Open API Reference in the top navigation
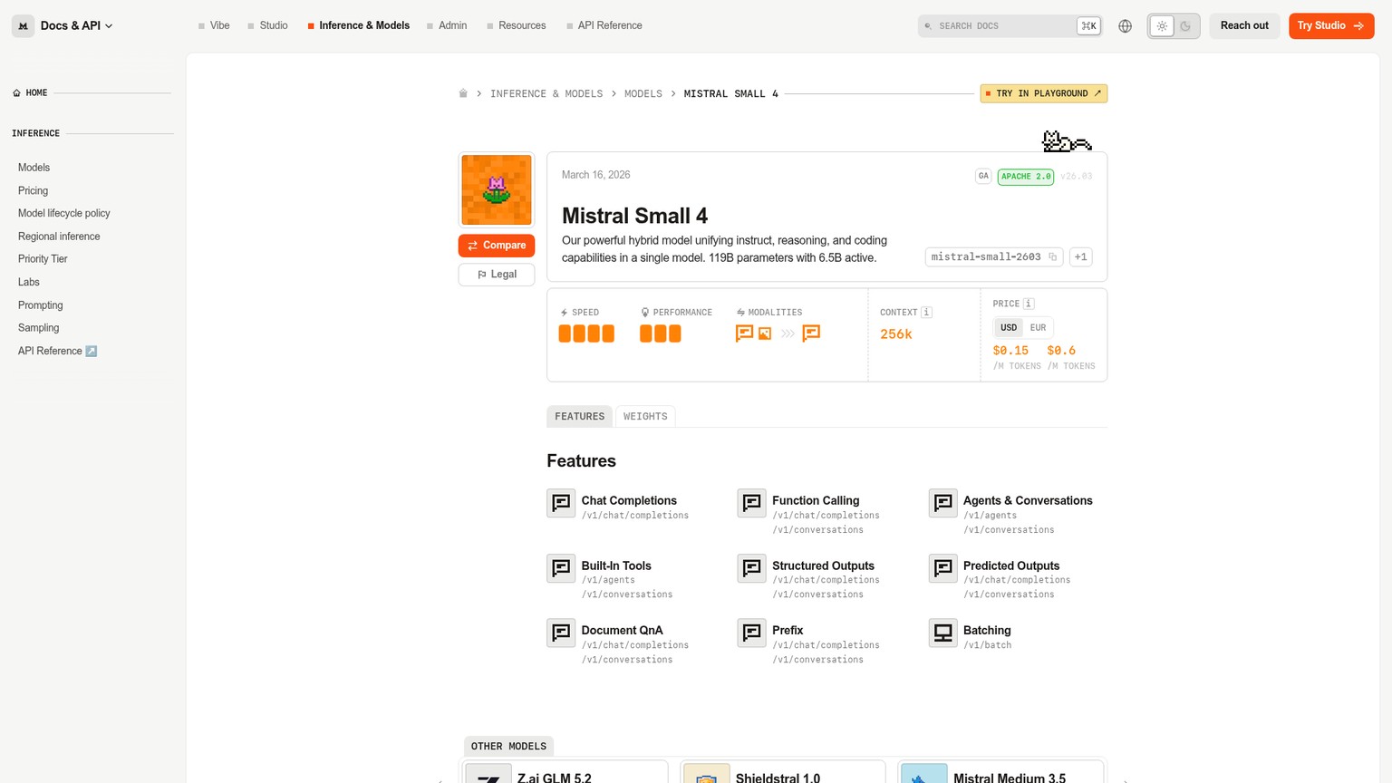 (x=604, y=26)
